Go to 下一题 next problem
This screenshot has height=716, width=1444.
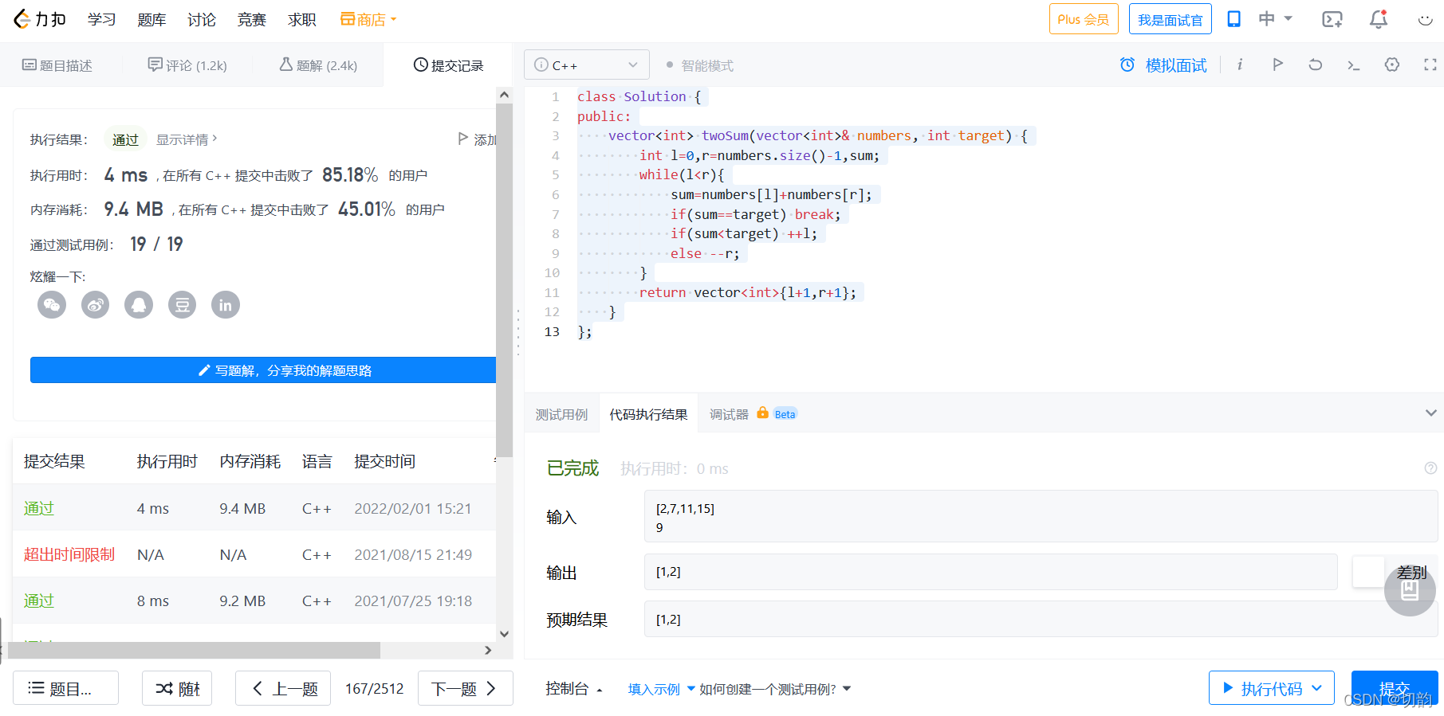pyautogui.click(x=466, y=688)
